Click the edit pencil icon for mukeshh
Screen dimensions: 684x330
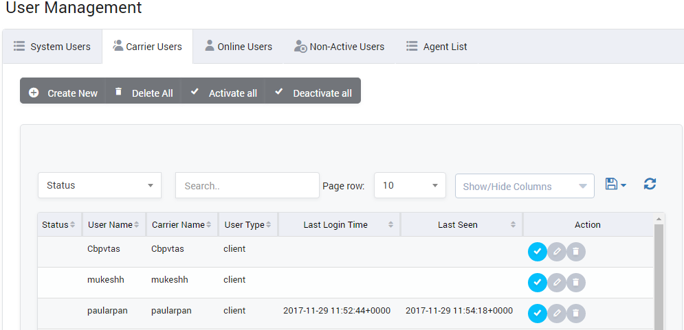click(557, 283)
